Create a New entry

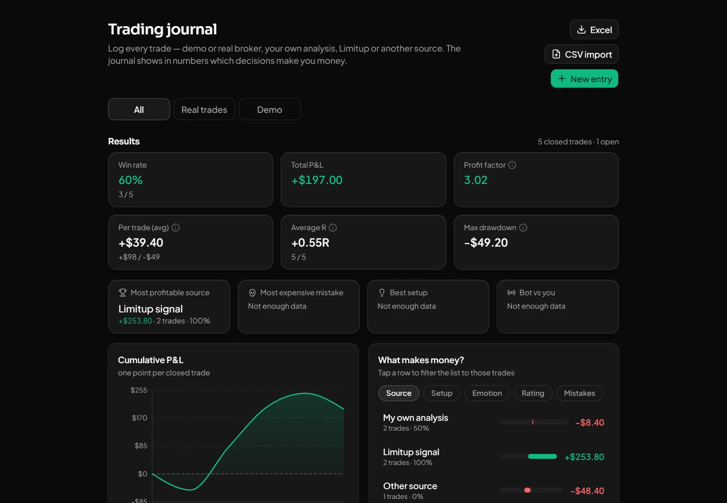coord(584,79)
